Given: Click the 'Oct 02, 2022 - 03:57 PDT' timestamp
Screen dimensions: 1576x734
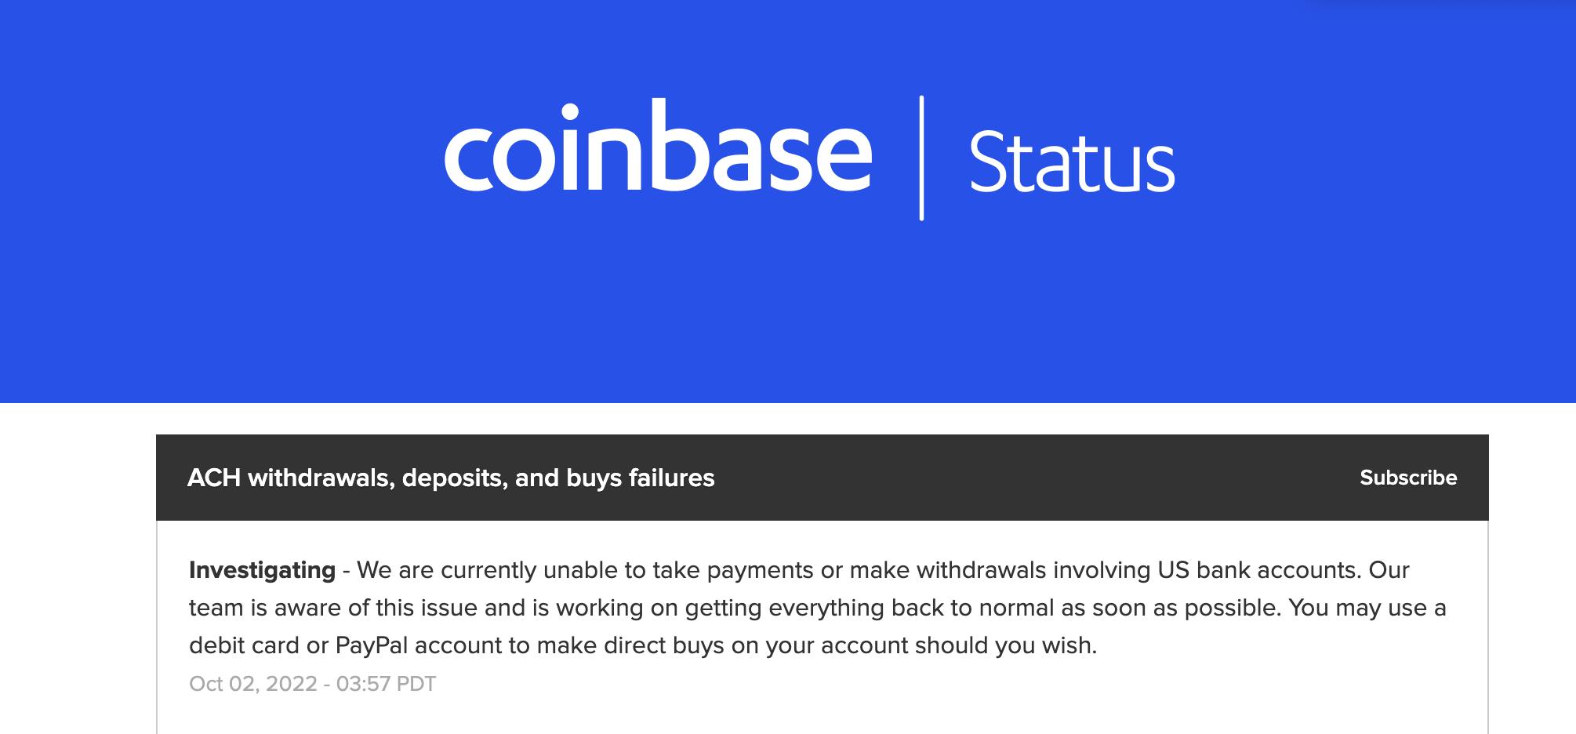Looking at the screenshot, I should [x=312, y=683].
